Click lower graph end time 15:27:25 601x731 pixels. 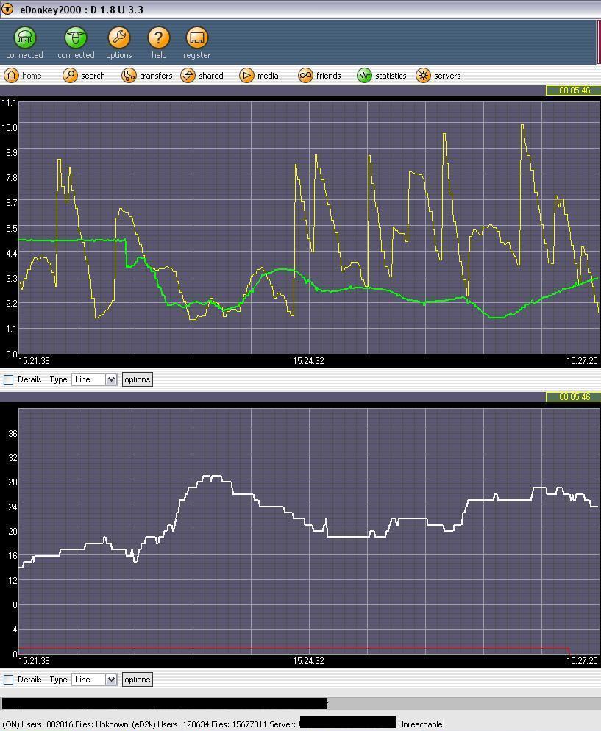[582, 660]
